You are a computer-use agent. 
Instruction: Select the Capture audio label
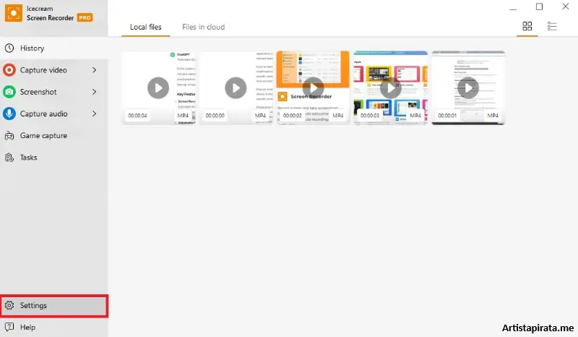[44, 114]
